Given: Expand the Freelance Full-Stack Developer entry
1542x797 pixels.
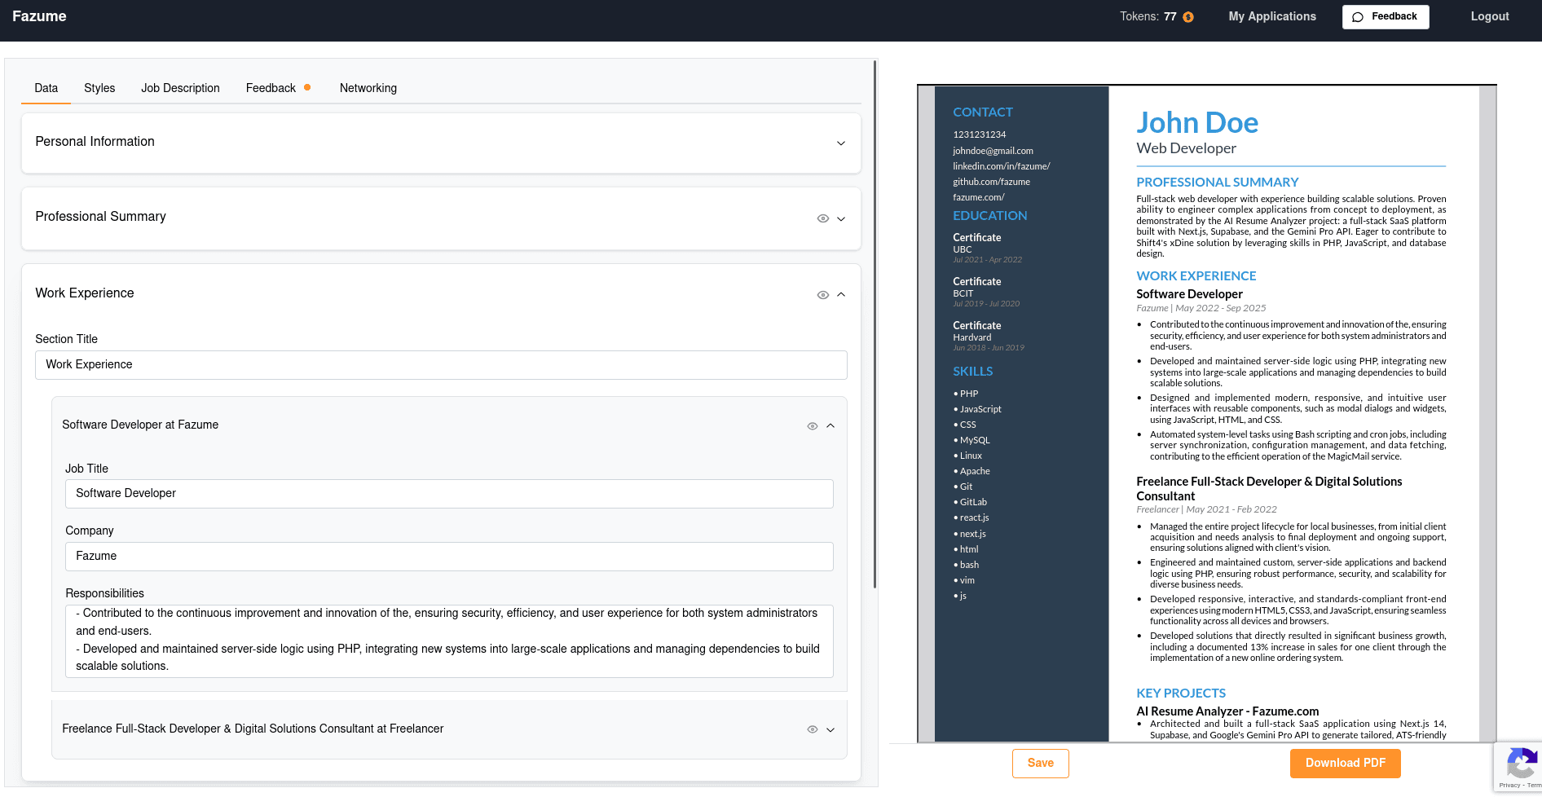Looking at the screenshot, I should click(830, 729).
